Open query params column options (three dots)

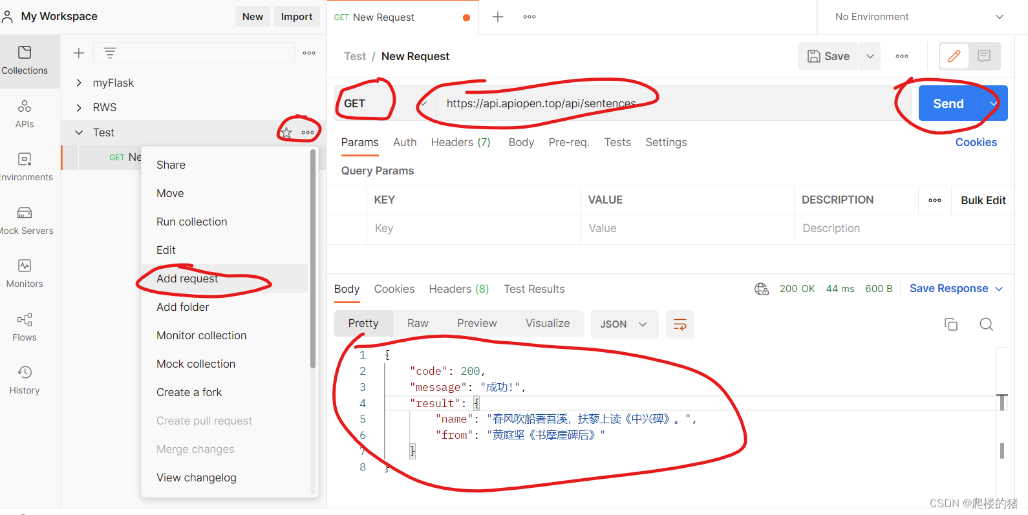tap(935, 200)
